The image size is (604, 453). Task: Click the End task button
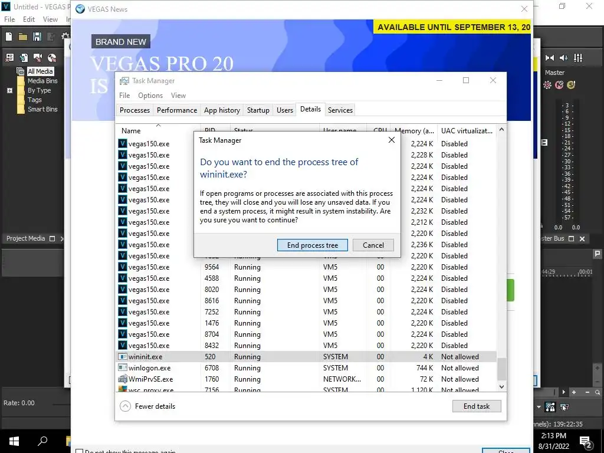[477, 406]
